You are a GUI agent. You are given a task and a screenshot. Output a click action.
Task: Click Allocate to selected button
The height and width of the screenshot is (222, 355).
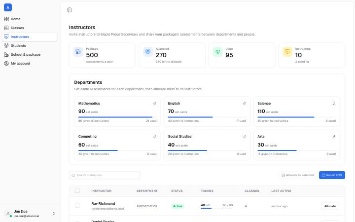[x=297, y=175]
